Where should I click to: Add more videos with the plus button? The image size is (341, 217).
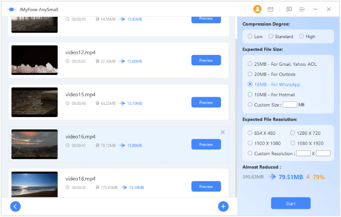[x=223, y=207]
